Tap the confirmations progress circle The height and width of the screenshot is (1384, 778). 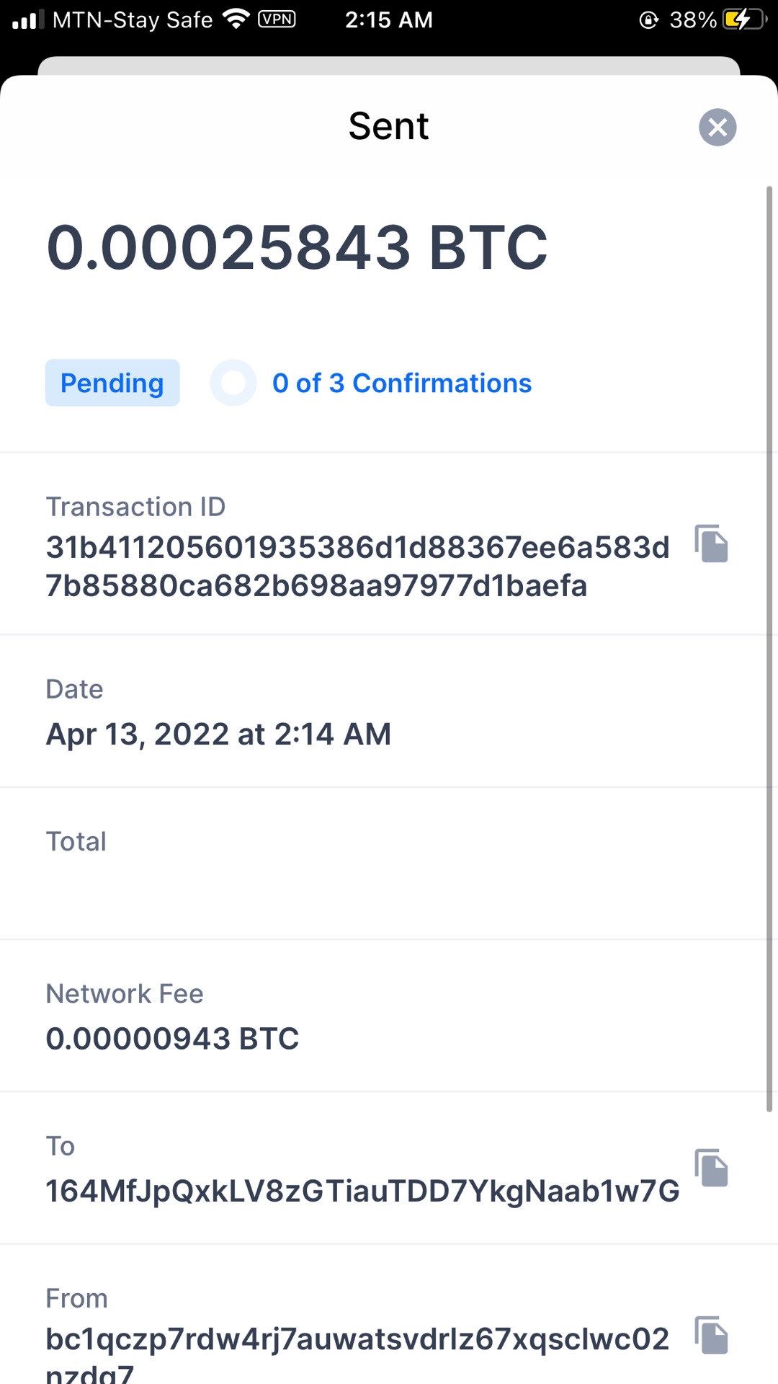coord(233,383)
